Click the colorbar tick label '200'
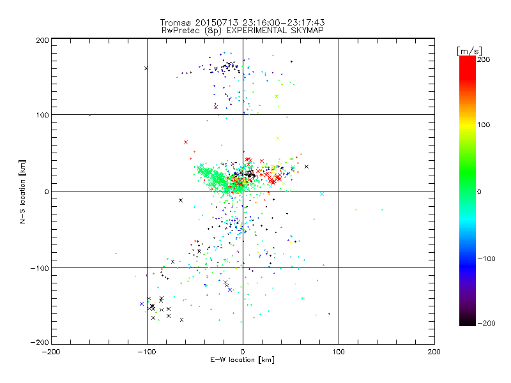 [484, 59]
